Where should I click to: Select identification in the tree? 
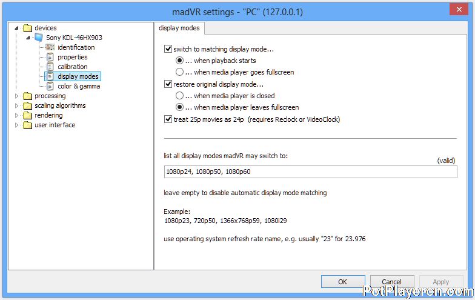click(76, 47)
